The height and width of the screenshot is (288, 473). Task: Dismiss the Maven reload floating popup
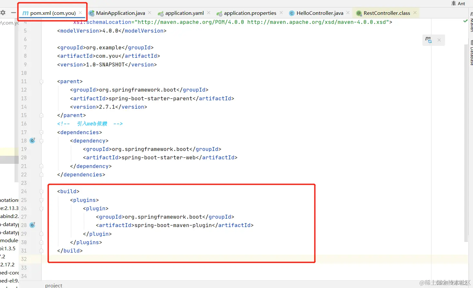click(x=439, y=40)
